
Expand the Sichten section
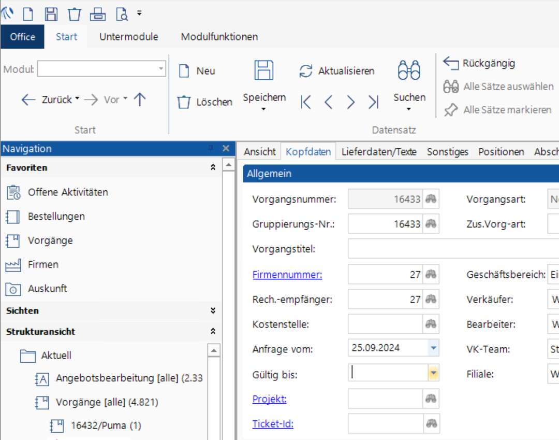[213, 310]
